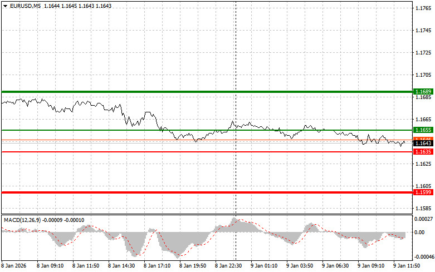435x272 pixels.
Task: Click the orange 1.1646 price label
Action: coord(423,139)
